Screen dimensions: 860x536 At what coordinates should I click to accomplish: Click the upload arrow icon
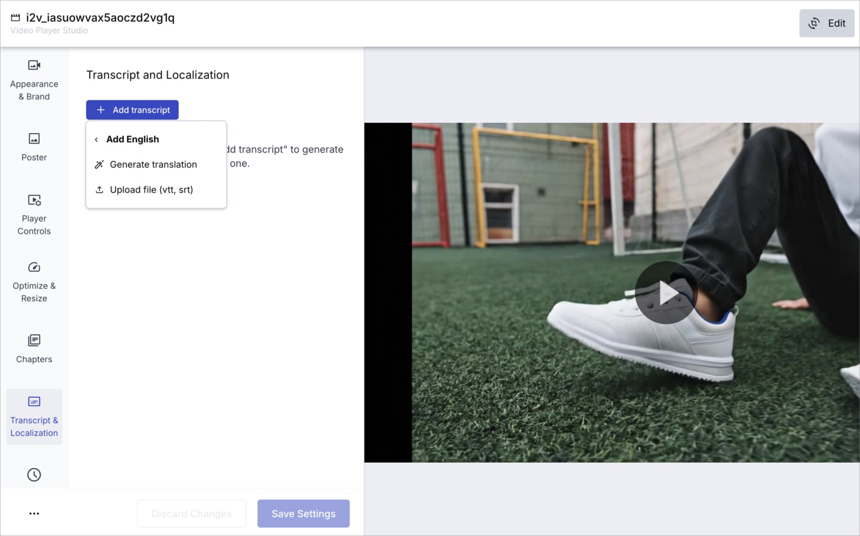click(x=99, y=190)
